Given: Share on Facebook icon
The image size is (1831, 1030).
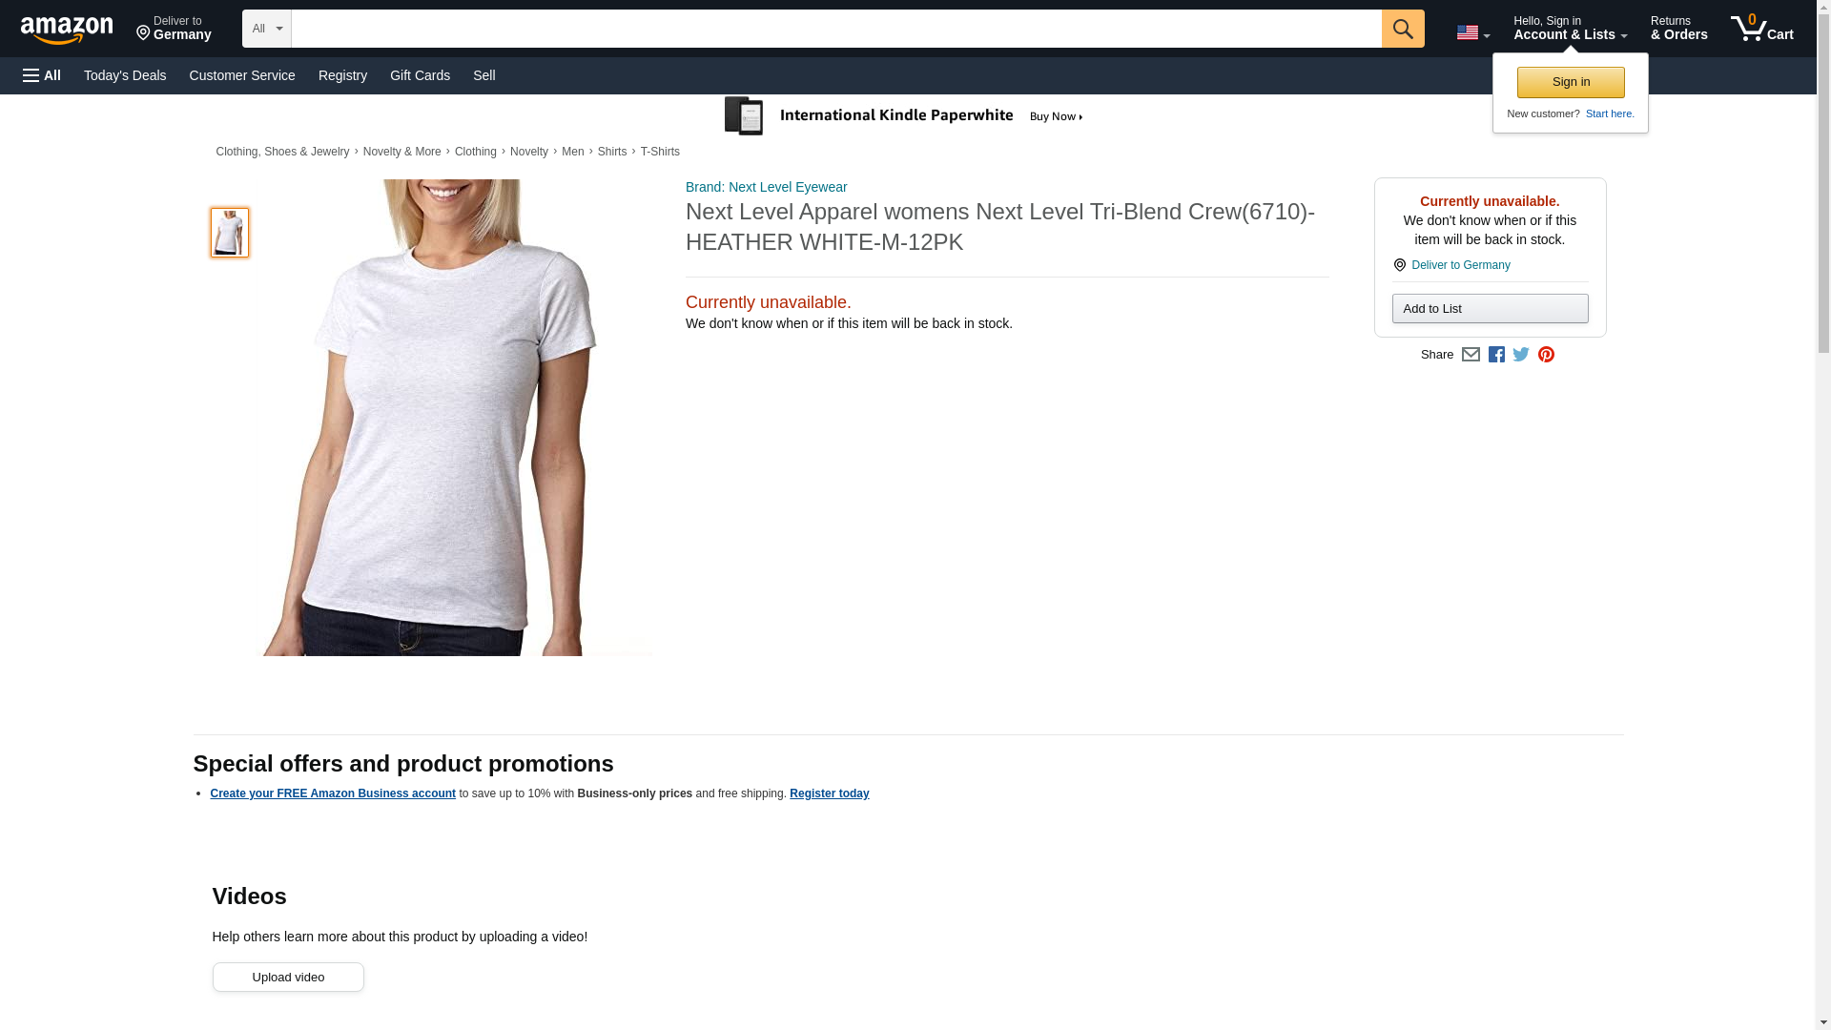Looking at the screenshot, I should pyautogui.click(x=1496, y=355).
